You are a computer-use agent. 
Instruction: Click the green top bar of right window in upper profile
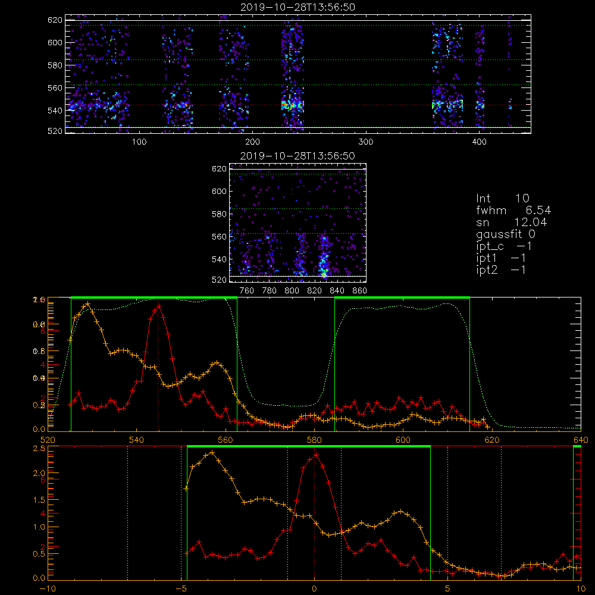click(402, 298)
